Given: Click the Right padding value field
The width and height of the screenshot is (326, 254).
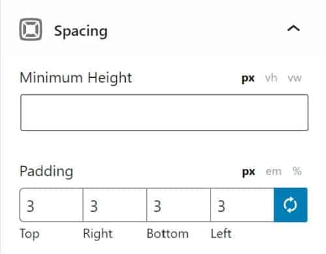Looking at the screenshot, I should [x=115, y=205].
